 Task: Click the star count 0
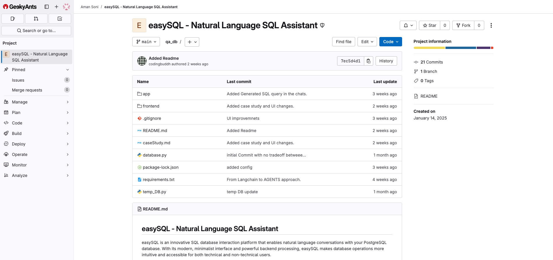[x=445, y=25]
